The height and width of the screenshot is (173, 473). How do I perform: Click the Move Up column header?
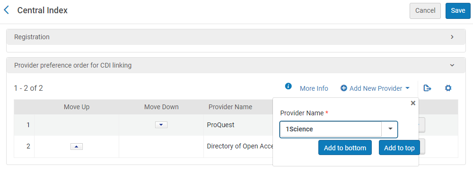pos(77,107)
